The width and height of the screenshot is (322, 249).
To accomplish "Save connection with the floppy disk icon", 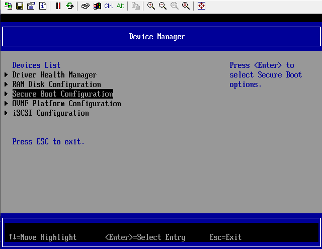I will click(20, 6).
